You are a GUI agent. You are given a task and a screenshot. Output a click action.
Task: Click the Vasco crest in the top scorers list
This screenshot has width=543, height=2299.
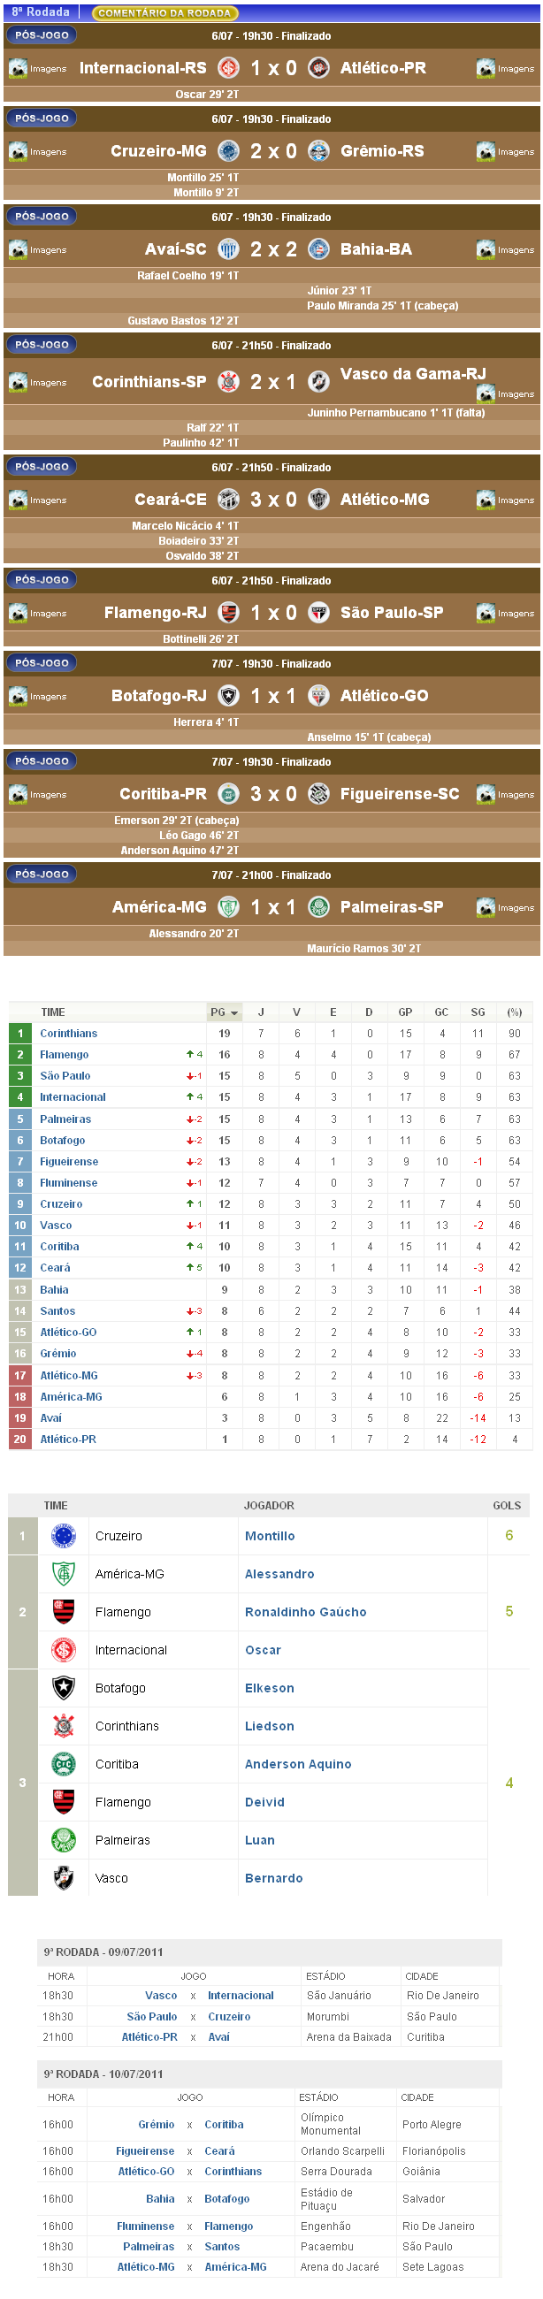click(x=64, y=1878)
